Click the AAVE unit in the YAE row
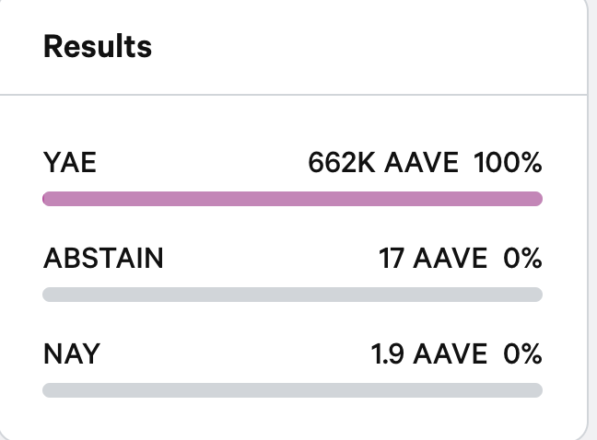This screenshot has height=440, width=597. coord(421,163)
